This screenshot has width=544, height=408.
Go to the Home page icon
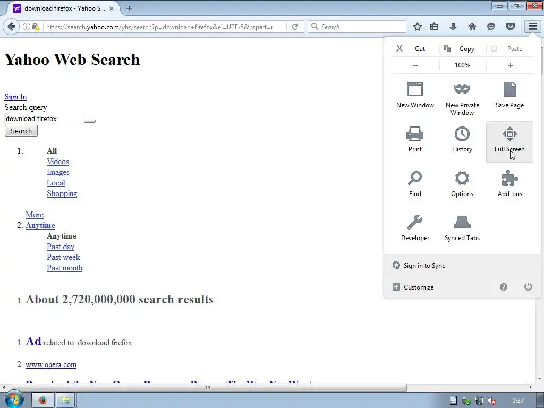pos(472,27)
